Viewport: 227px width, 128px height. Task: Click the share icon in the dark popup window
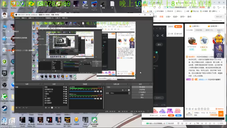[x=162, y=35]
